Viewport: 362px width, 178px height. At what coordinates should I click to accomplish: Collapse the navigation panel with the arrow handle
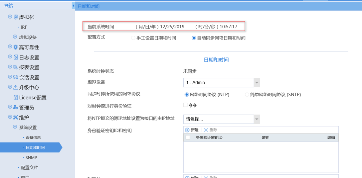[73, 6]
